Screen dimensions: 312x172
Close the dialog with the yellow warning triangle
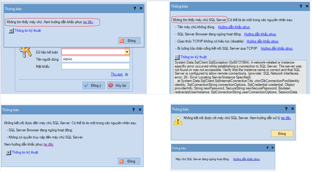click(292, 108)
